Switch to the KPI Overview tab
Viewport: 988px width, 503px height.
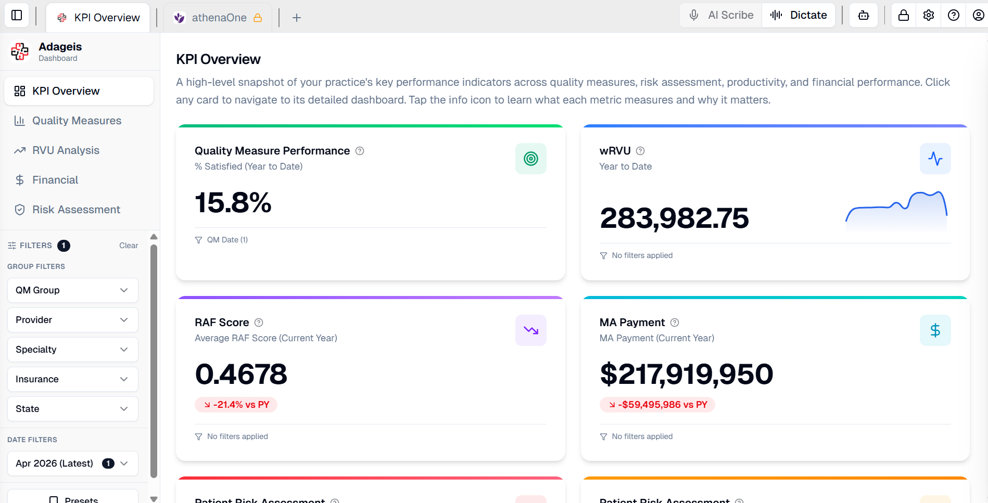98,18
